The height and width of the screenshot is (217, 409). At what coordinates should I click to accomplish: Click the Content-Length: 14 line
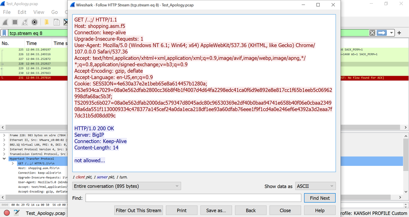coord(97,148)
